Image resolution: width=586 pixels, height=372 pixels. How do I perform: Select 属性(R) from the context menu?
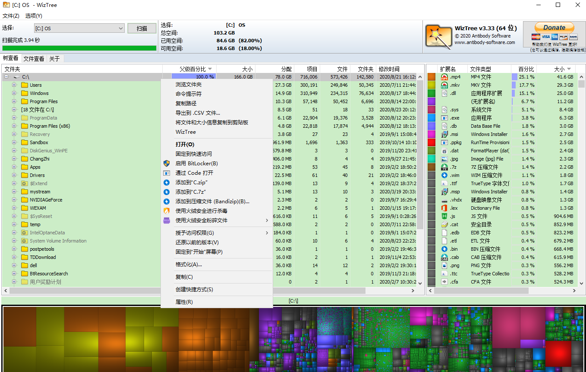click(184, 302)
